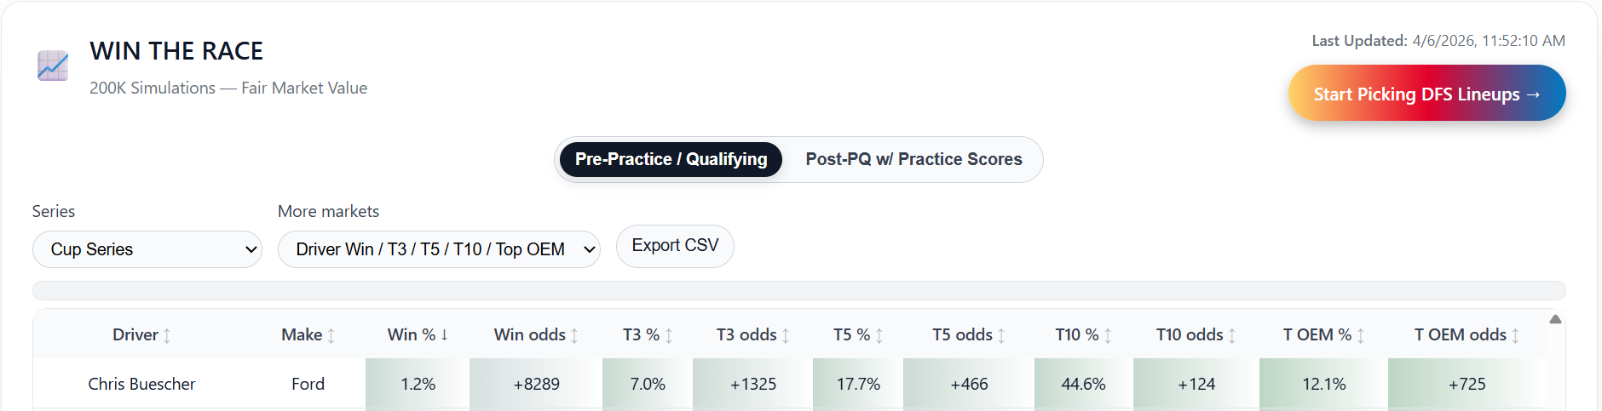Select Chris Buescher driver row

coord(141,384)
